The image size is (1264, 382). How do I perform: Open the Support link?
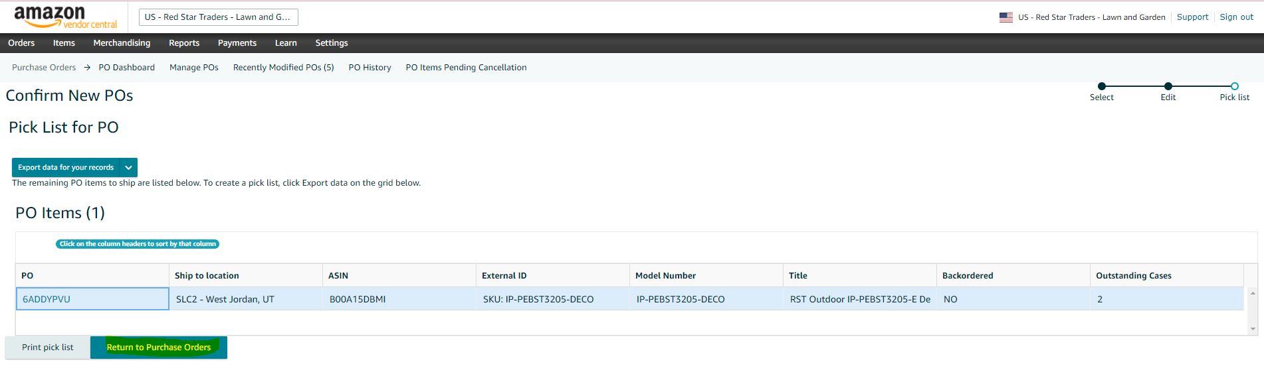(1192, 17)
